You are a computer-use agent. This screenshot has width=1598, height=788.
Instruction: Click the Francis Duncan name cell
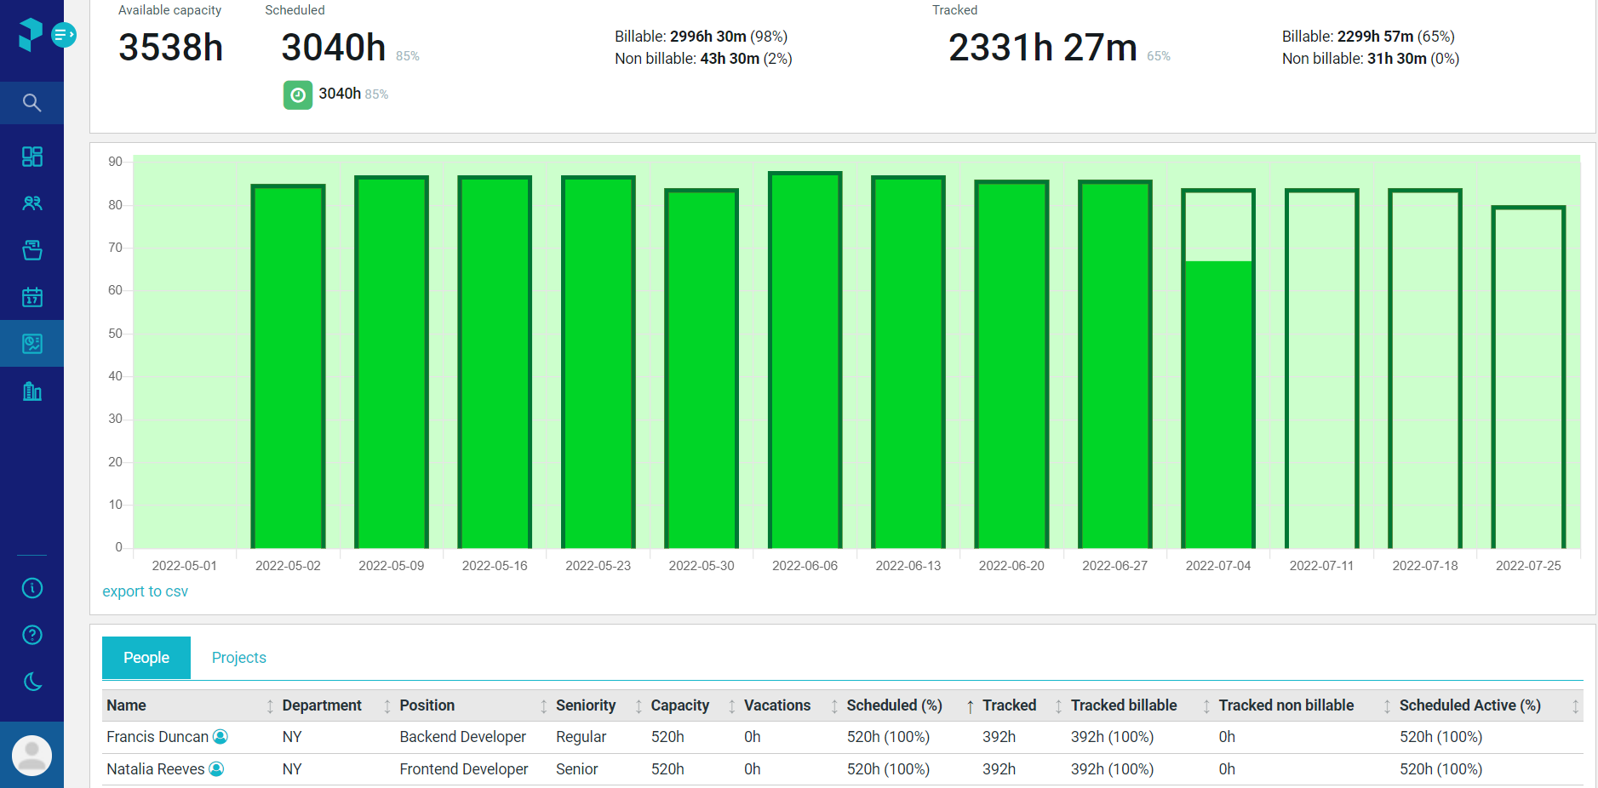(x=158, y=737)
